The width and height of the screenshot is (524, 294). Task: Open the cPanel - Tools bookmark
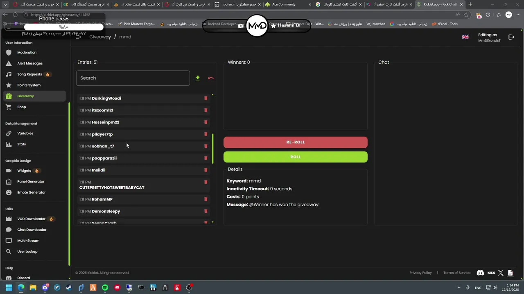(444, 24)
